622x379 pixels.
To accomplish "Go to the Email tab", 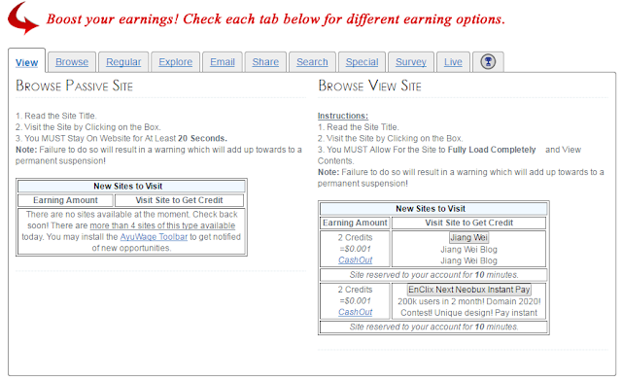I will 223,62.
